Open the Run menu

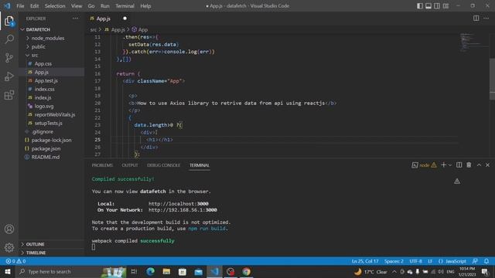(105, 6)
